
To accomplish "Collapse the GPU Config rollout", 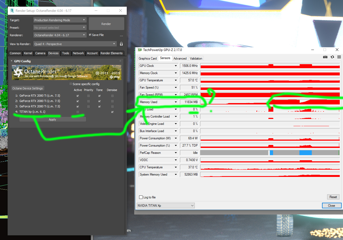I will point(12,61).
